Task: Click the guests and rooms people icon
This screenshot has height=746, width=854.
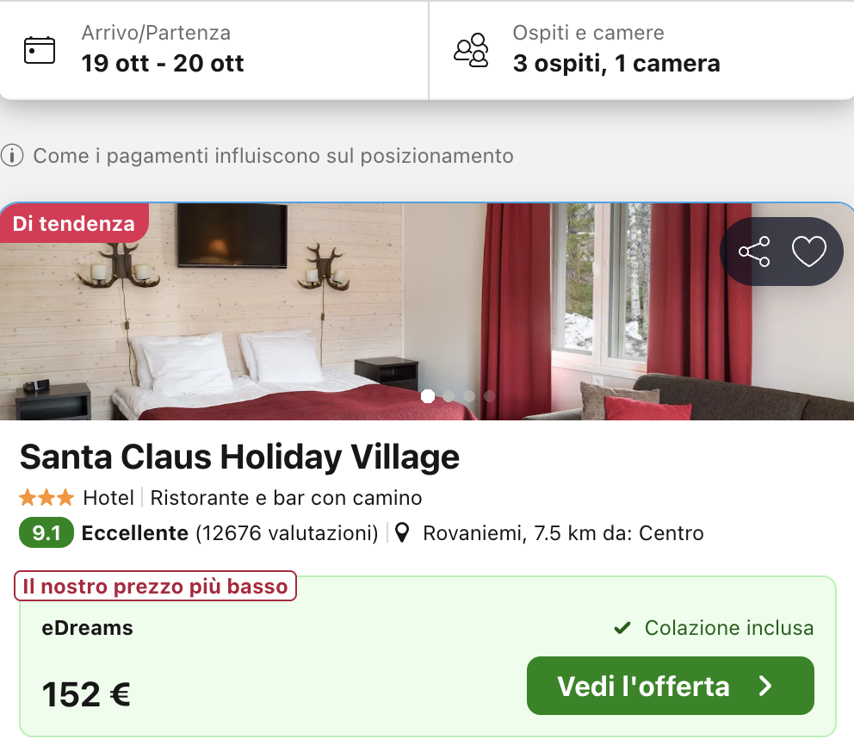Action: click(x=471, y=50)
